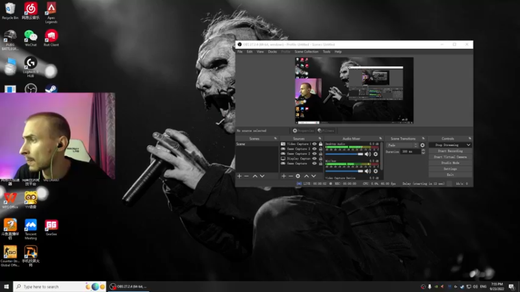Click Start Virtual Camera button
Image resolution: width=520 pixels, height=292 pixels.
tap(450, 157)
